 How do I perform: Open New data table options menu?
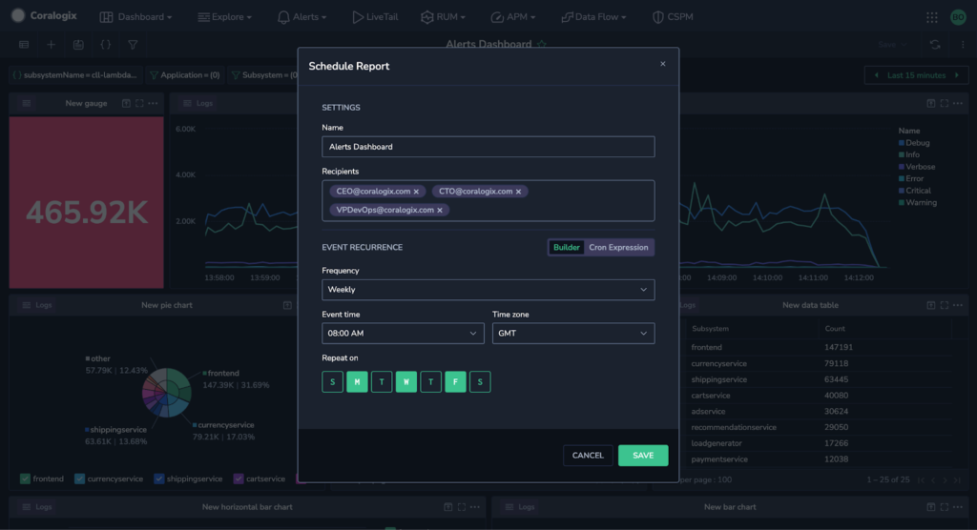958,305
